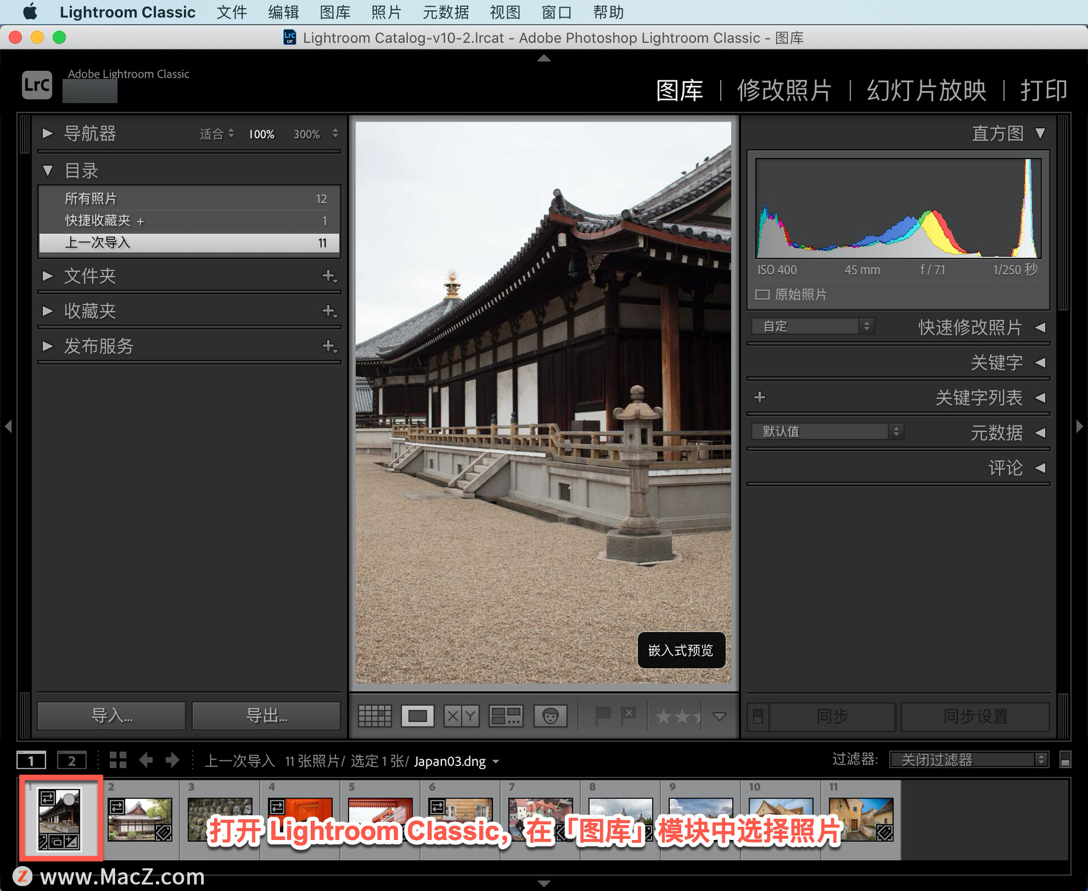Select filmstrip thumbnail number 2
Screen dimensions: 1088x891
tap(140, 819)
